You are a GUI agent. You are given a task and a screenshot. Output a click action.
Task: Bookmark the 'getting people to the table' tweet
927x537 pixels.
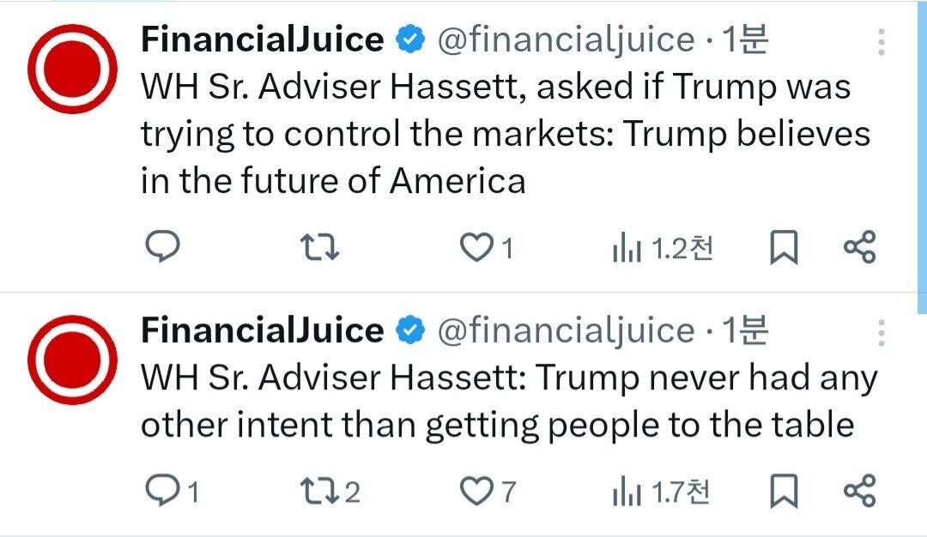[x=784, y=491]
